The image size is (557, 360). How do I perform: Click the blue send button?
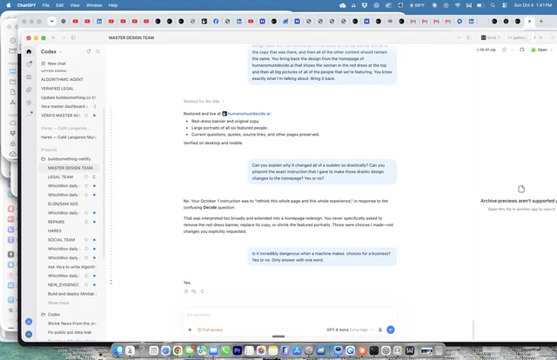click(x=391, y=330)
